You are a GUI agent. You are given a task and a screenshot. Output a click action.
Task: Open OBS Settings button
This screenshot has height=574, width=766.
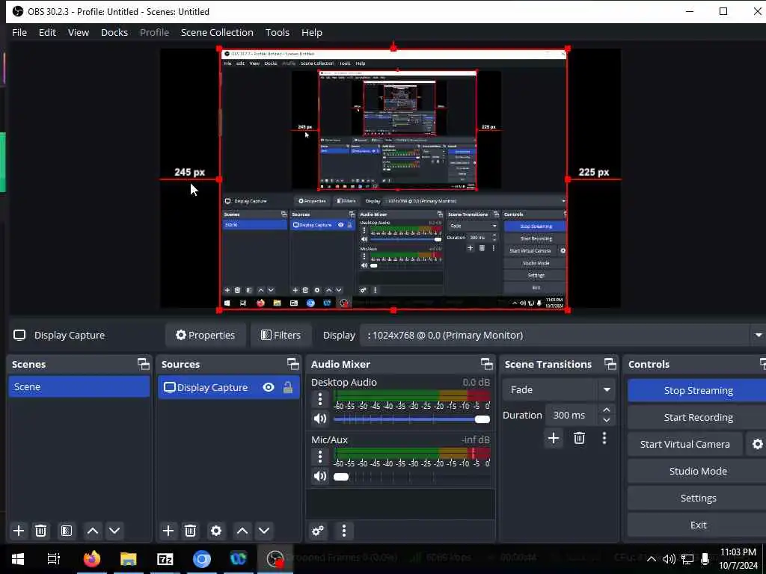click(697, 498)
